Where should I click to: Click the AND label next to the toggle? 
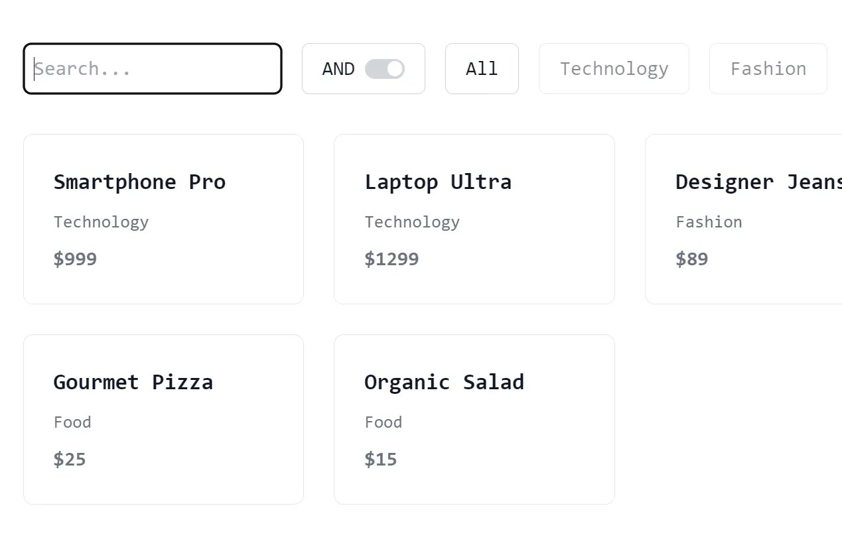tap(338, 68)
